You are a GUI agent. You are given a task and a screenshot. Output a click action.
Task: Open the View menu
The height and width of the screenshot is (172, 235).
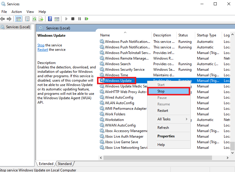(x=30, y=12)
